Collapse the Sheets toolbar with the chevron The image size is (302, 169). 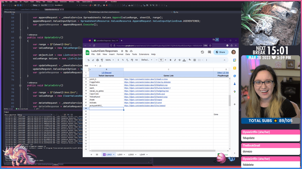point(224,60)
